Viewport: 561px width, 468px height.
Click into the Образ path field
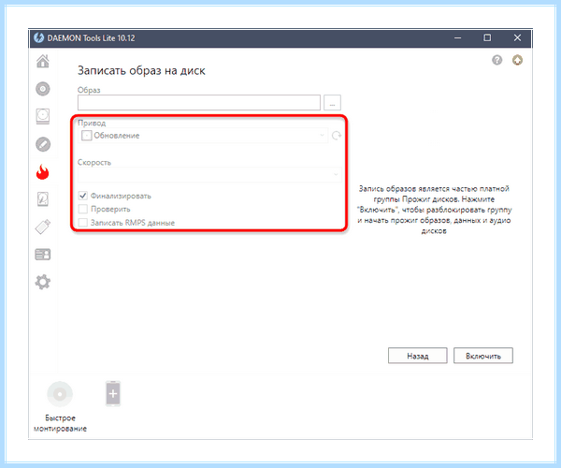pos(199,103)
